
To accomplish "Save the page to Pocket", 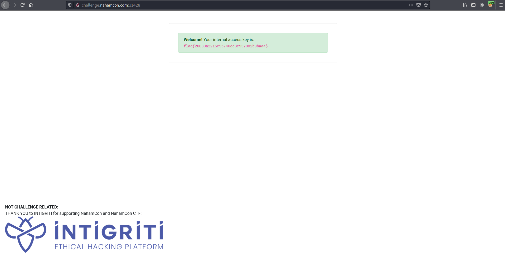I will 419,5.
